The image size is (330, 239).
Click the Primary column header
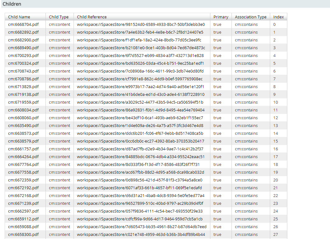click(x=221, y=17)
